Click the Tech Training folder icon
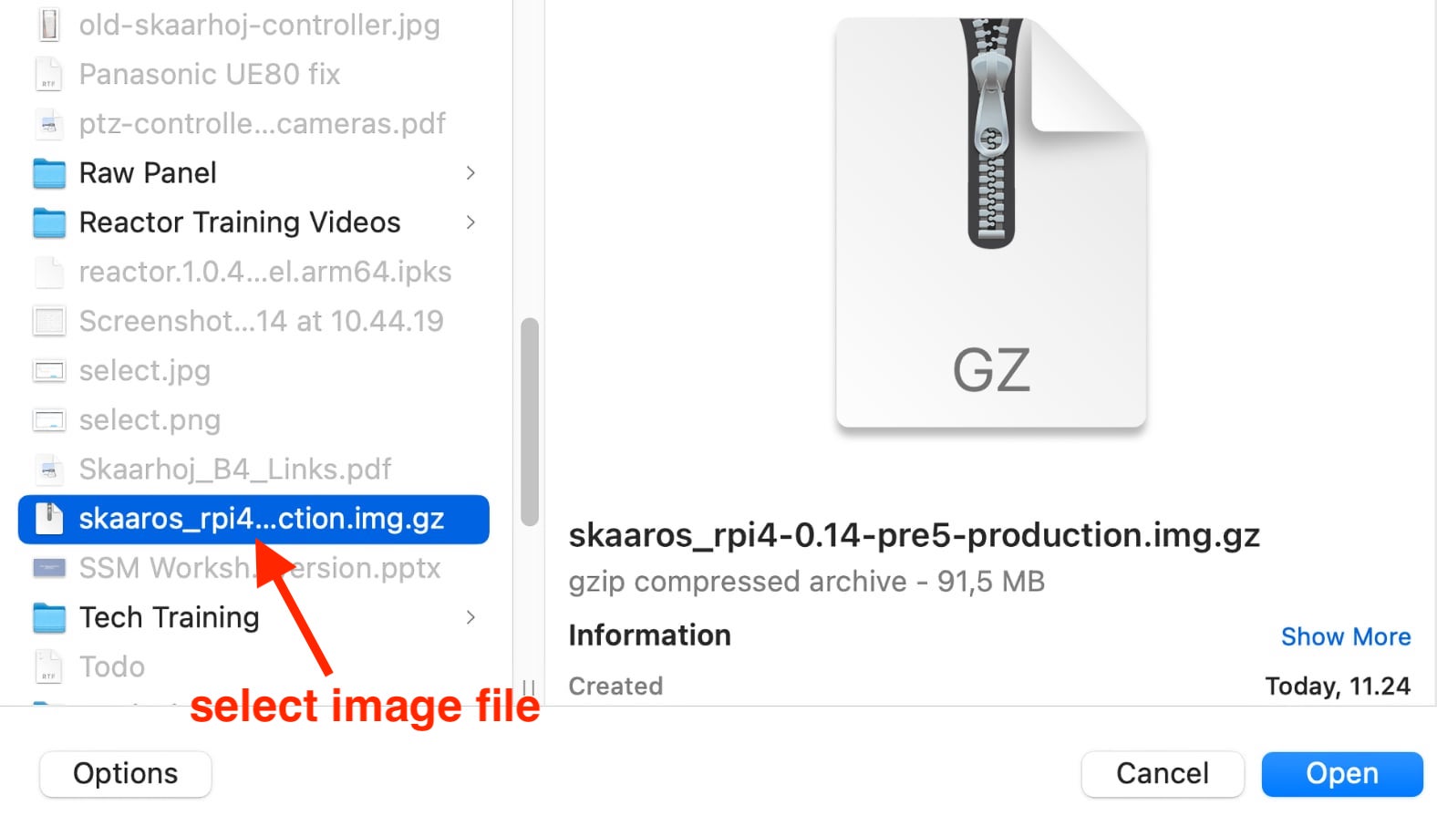1437x826 pixels. (x=49, y=618)
